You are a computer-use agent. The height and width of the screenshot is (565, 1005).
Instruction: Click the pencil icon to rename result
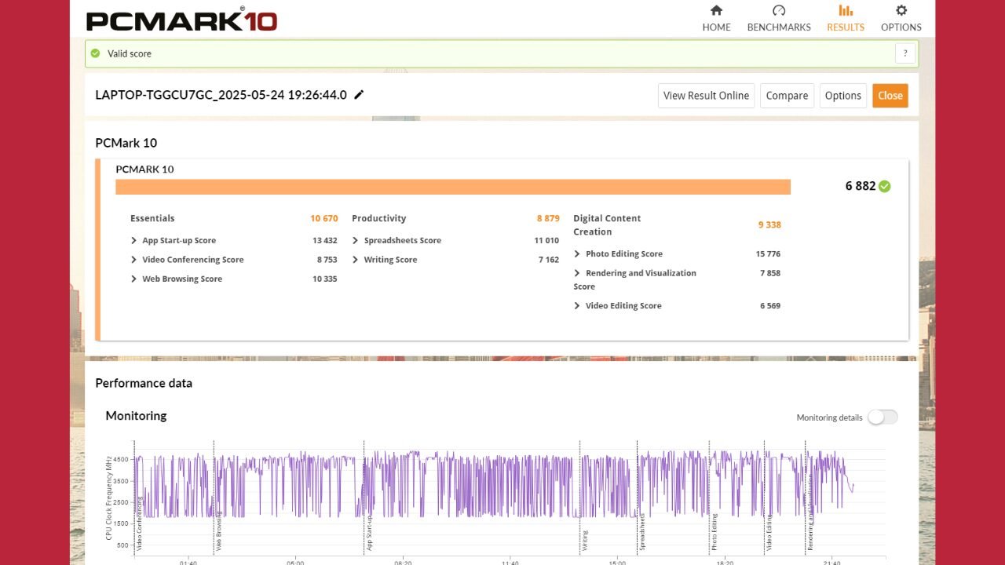359,95
